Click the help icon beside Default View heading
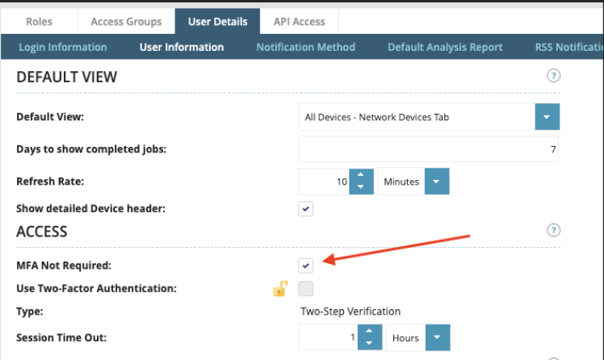This screenshot has width=604, height=360. (553, 76)
